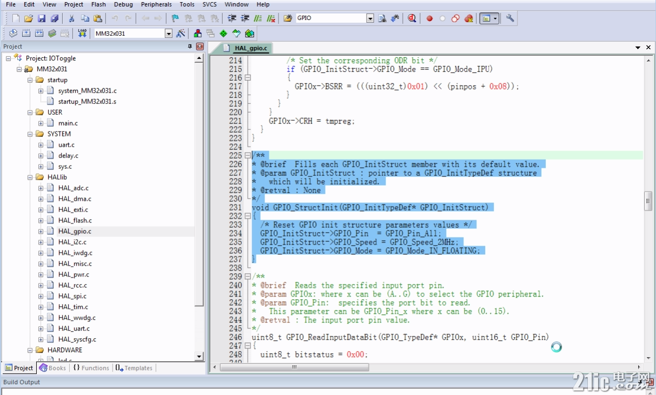Open Manage Run-Time Environment green diamond icon
Screen dimensions: 656x395
[223, 34]
